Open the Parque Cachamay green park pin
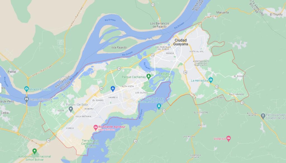The width and height of the screenshot is (286, 163). [149, 77]
